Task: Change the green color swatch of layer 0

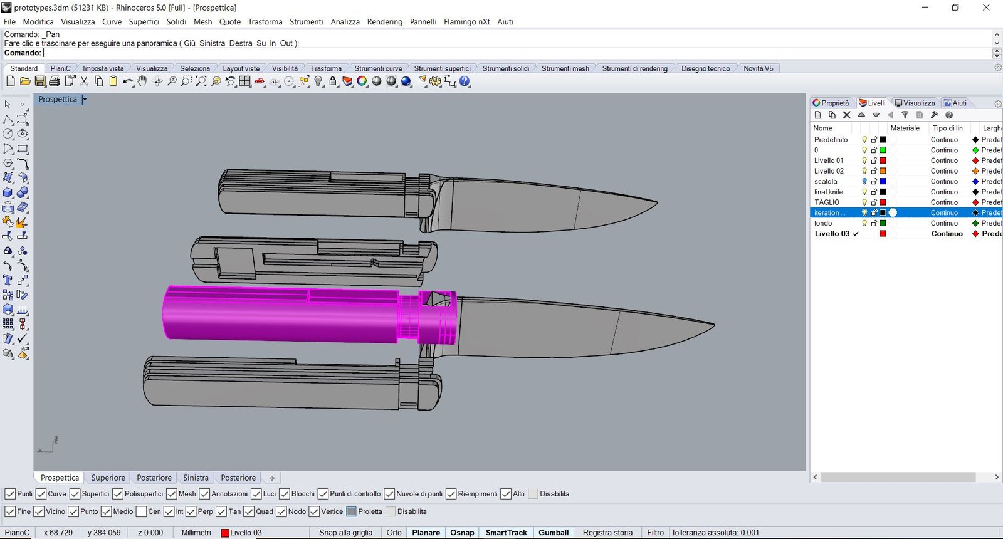Action: click(x=883, y=150)
